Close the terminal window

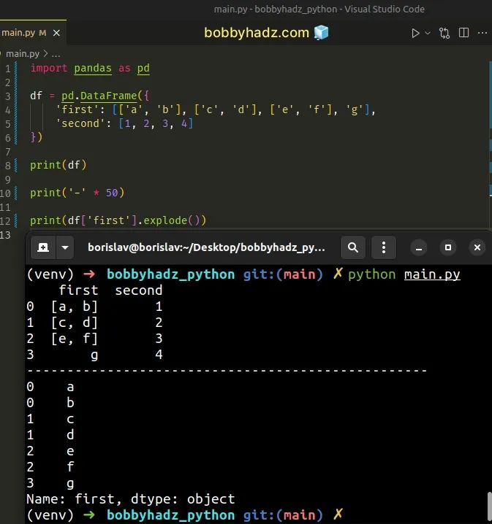477,247
